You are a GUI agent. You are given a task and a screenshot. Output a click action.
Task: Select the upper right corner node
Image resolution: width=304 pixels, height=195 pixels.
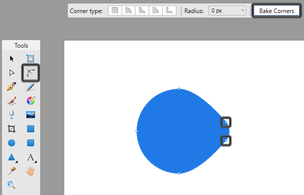[x=226, y=122]
